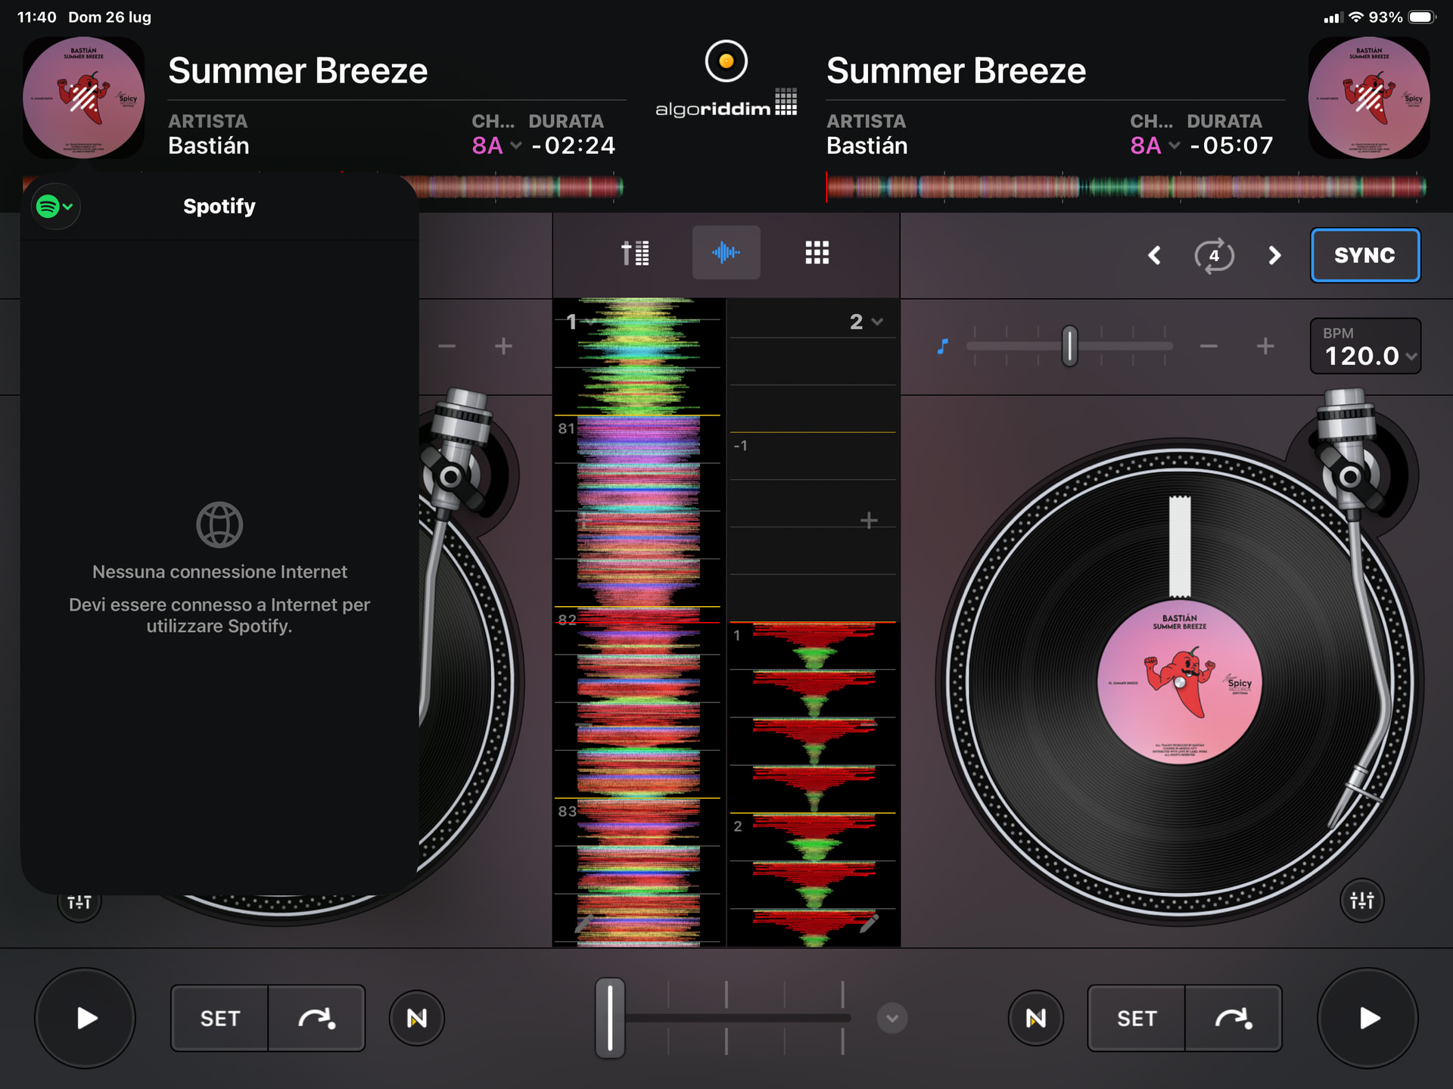Open the right deck EQ/FX sliders icon

pos(1361,901)
